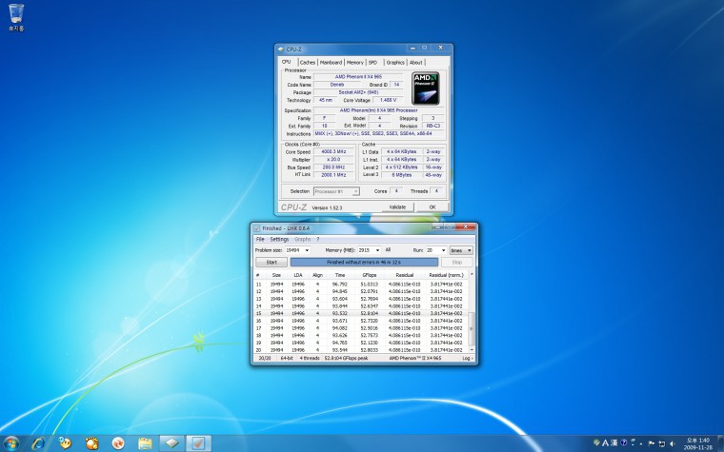The width and height of the screenshot is (724, 452).
Task: Switch to the CPU-Z taskbar button
Action: click(171, 443)
